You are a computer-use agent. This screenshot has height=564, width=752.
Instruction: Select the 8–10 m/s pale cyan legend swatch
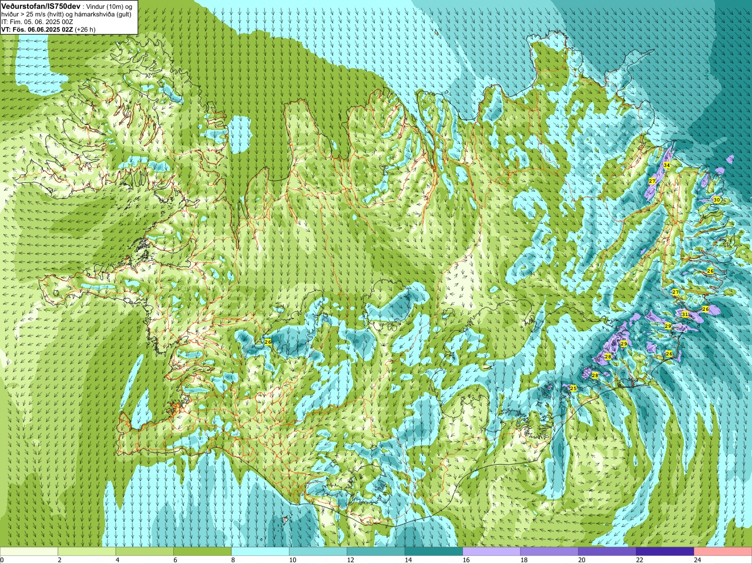tap(260, 552)
